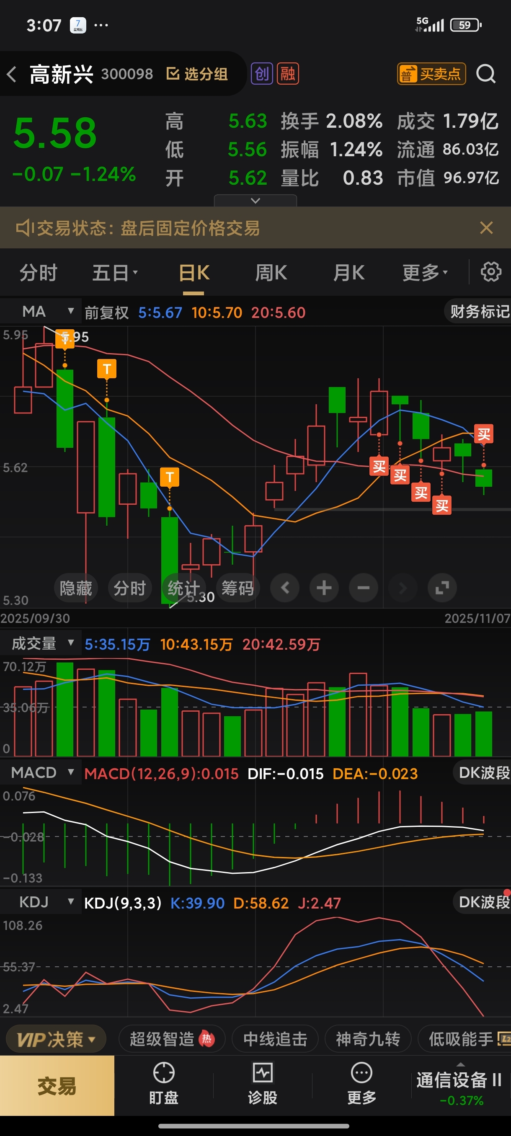The height and width of the screenshot is (1136, 511).
Task: Toggle DK波段 in MACD panel
Action: tap(483, 772)
